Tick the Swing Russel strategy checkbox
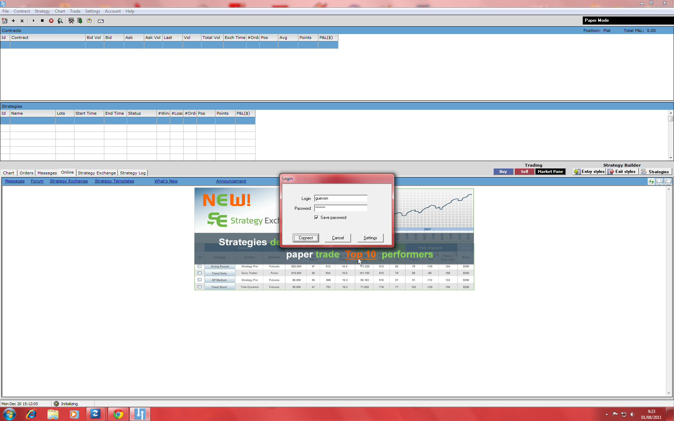 click(199, 266)
